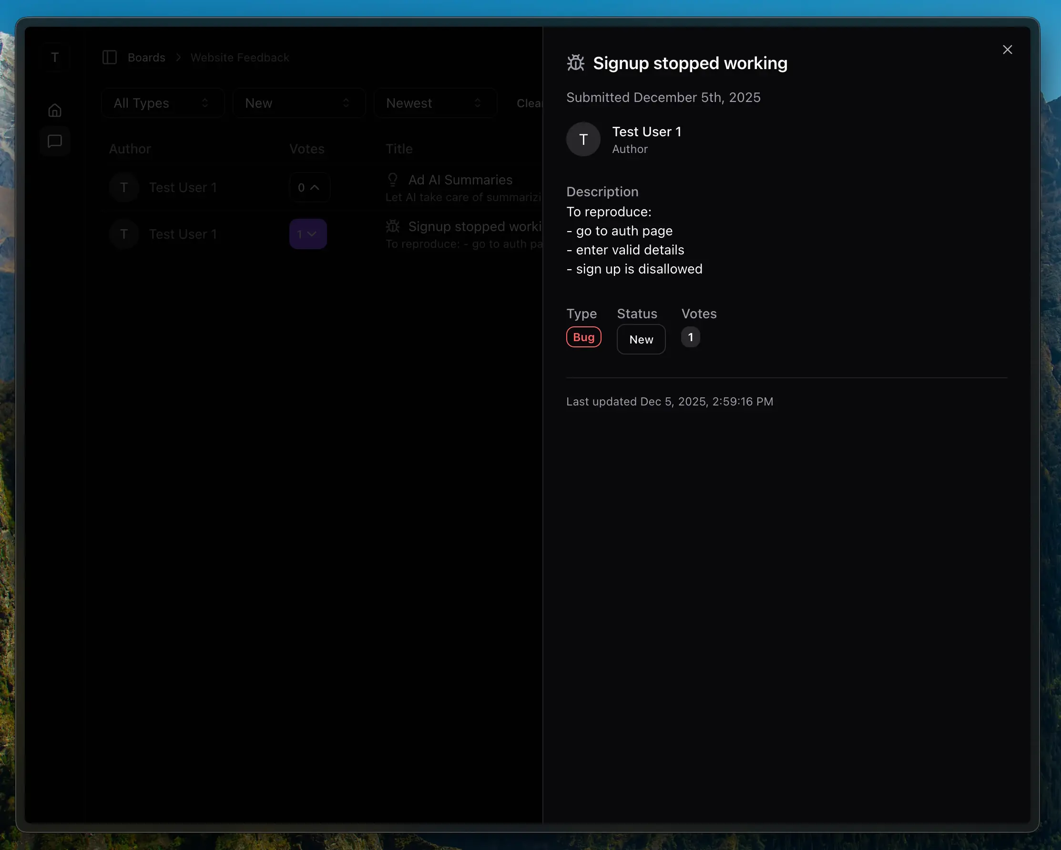The width and height of the screenshot is (1061, 850).
Task: Click Test User 1 avatar in detail panel
Action: [582, 140]
